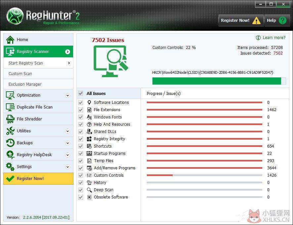Disable the Temp Files checkbox

pyautogui.click(x=81, y=161)
